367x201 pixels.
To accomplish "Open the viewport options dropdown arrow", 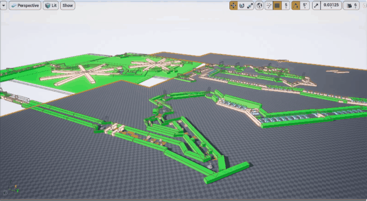I will click(4, 6).
